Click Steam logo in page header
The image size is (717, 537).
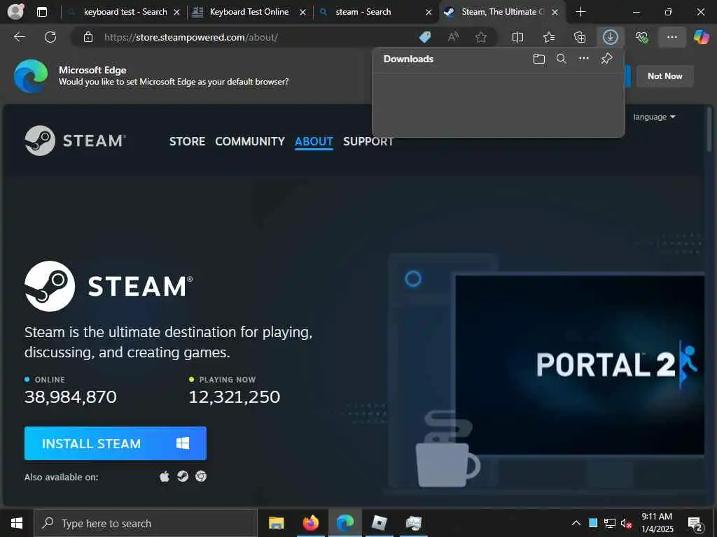(x=76, y=141)
